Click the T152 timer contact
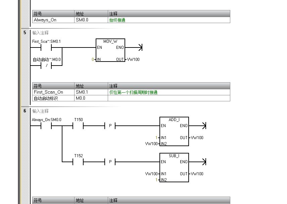The image size is (287, 204). coord(78,162)
